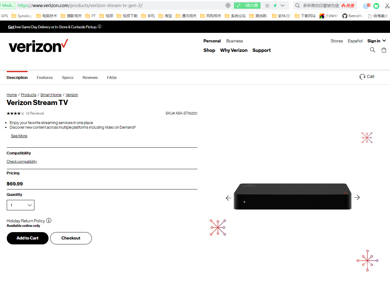390x288 pixels.
Task: Click the SKU# ASK-STI6220 text
Action: [x=181, y=113]
